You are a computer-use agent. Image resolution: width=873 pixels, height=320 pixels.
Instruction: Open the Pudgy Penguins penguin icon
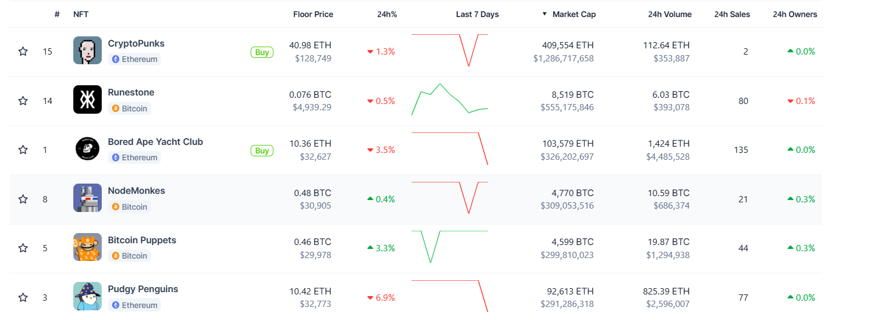click(x=88, y=297)
